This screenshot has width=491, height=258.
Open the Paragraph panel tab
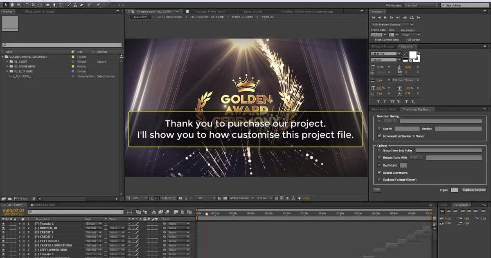tap(460, 205)
